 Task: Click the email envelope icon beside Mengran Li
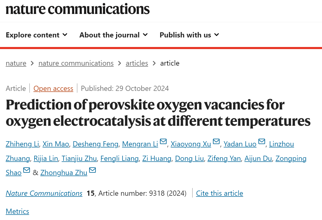pos(163,141)
